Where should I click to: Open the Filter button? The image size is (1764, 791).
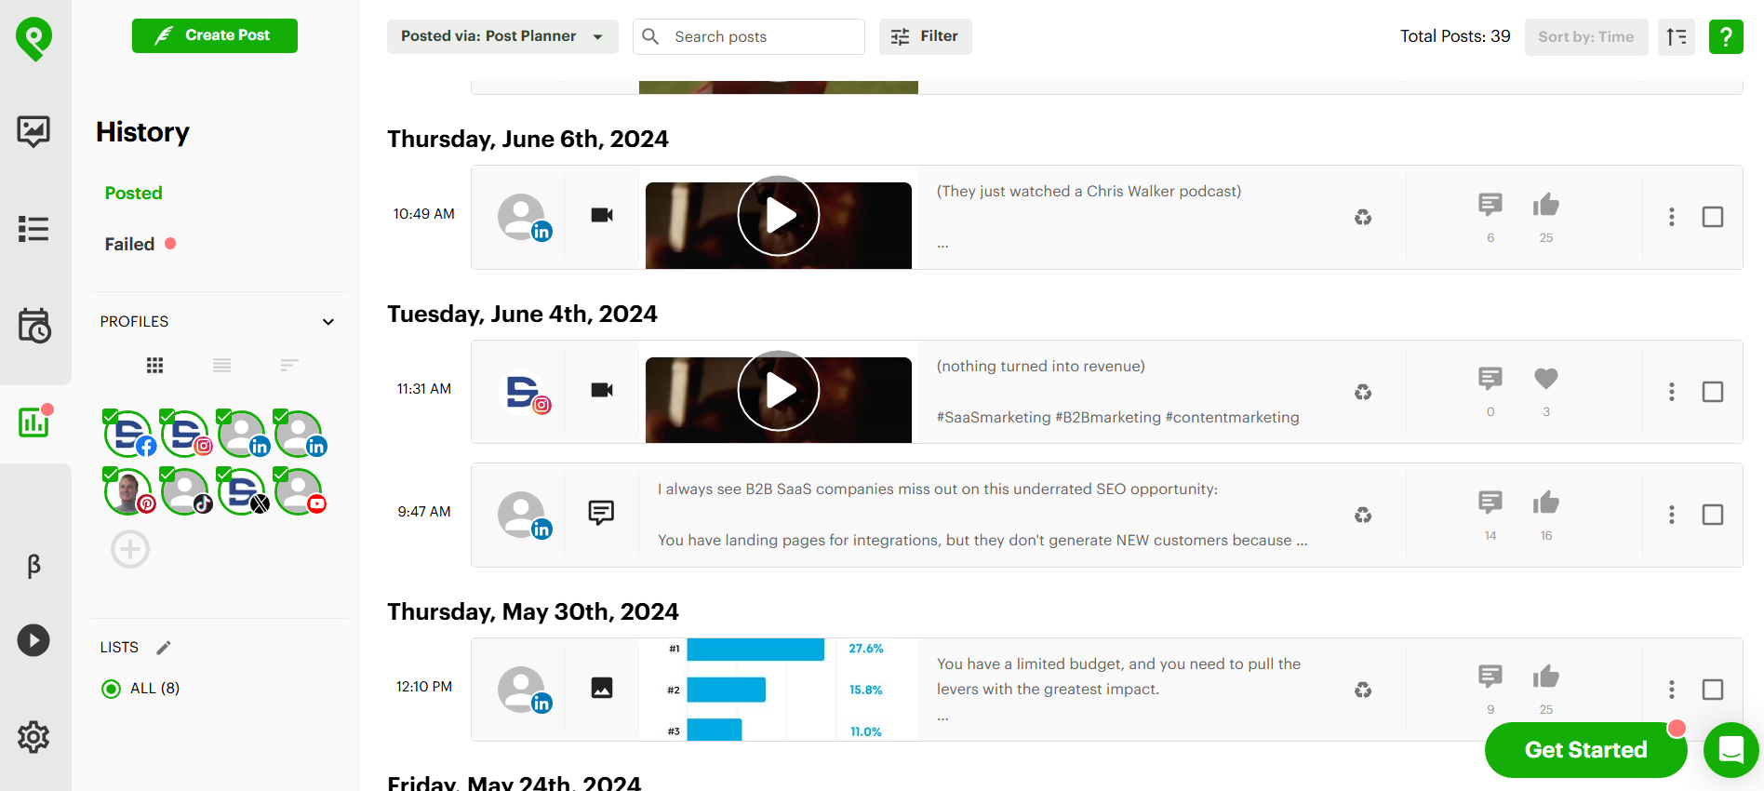tap(926, 36)
